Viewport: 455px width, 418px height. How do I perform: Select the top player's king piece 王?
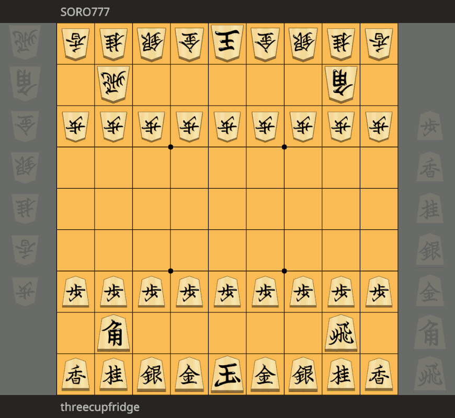[x=227, y=43]
